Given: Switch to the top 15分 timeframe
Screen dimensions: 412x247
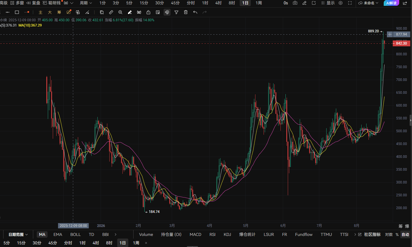Looking at the screenshot, I should (x=144, y=3).
